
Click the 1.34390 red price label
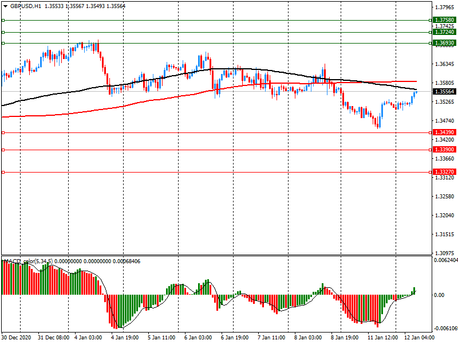444,132
